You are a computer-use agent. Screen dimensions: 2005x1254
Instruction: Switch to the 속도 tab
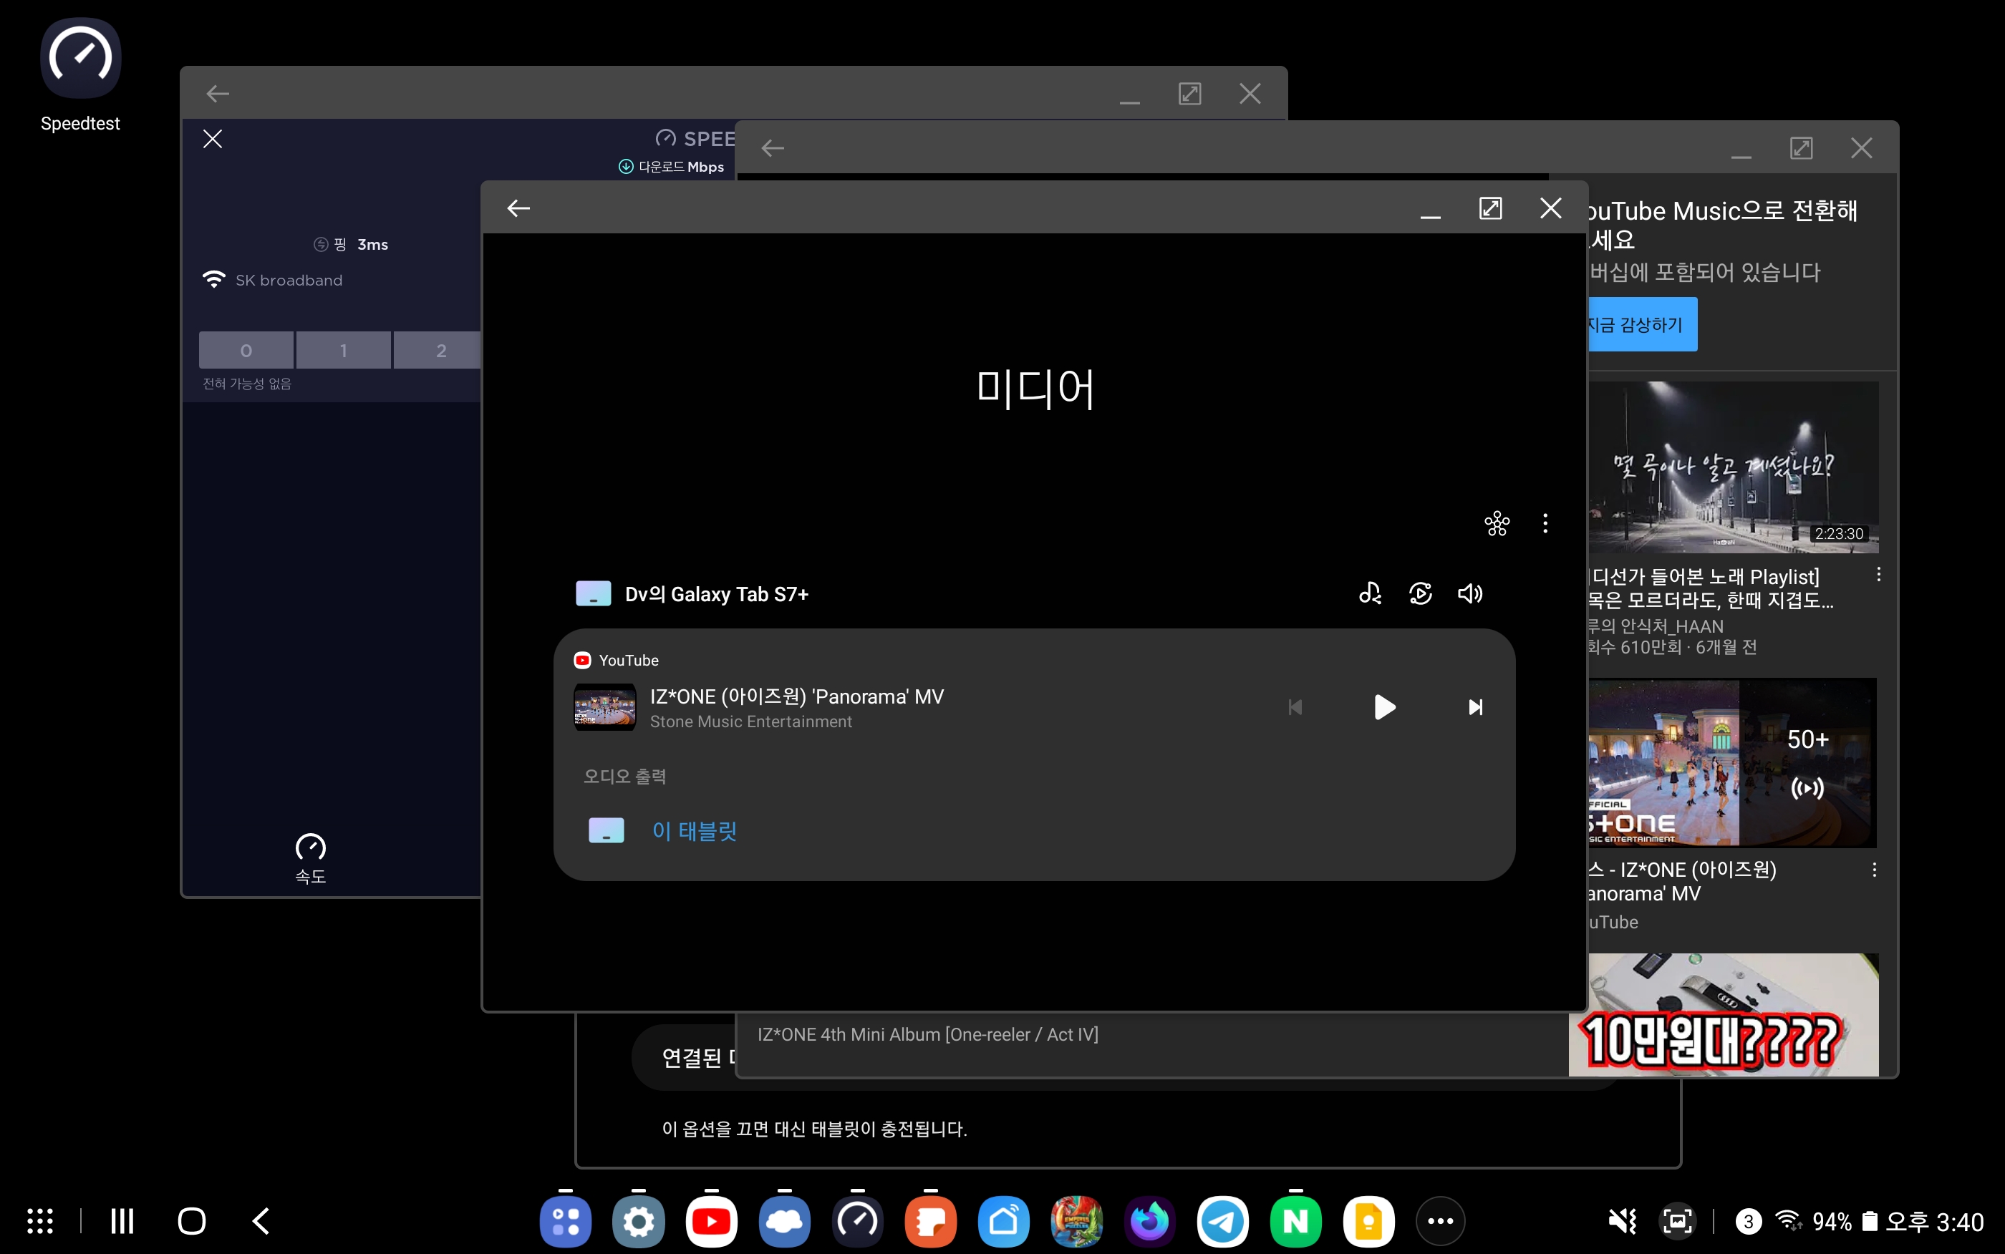coord(310,857)
